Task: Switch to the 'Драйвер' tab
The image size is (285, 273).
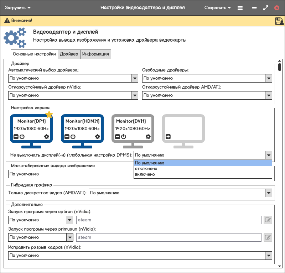Action: [x=69, y=54]
